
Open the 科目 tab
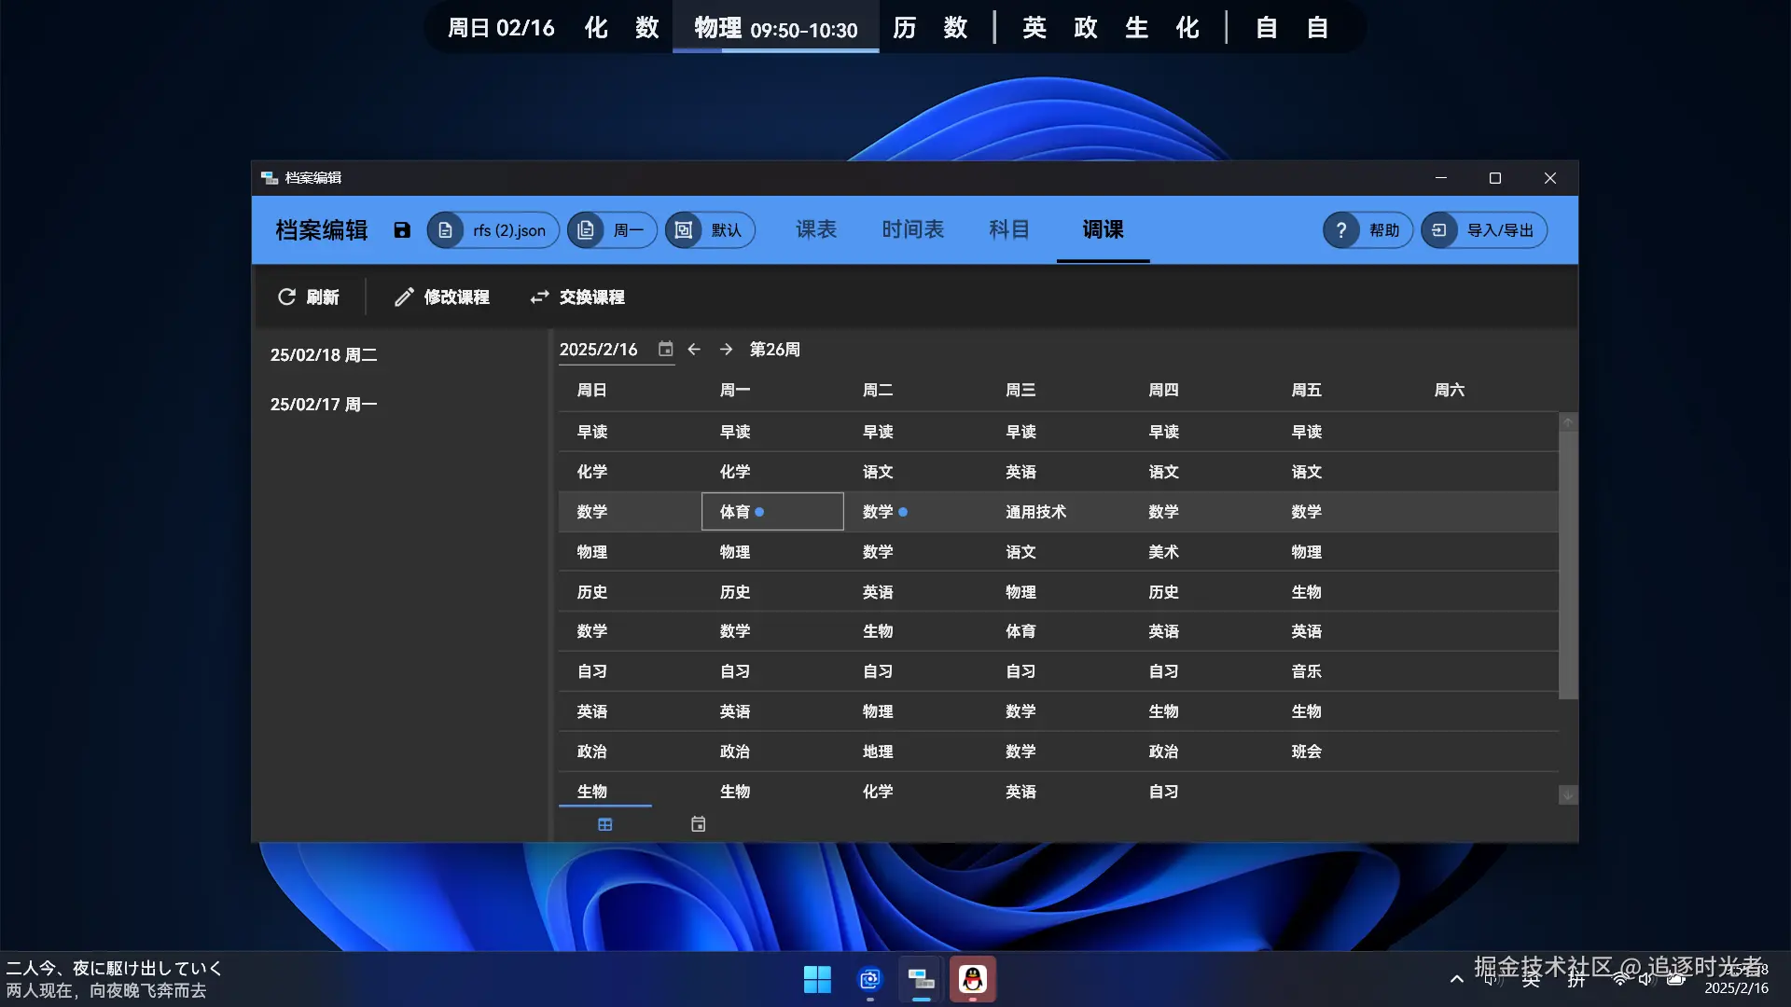(1009, 229)
